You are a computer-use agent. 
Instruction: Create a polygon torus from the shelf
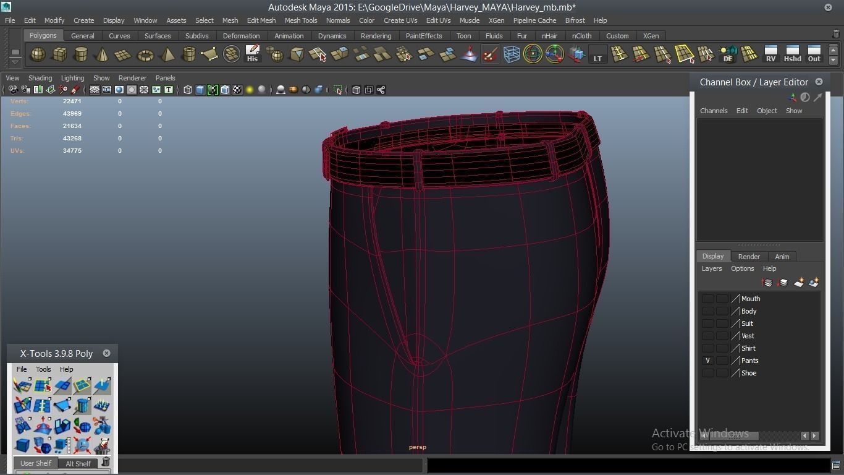[145, 54]
